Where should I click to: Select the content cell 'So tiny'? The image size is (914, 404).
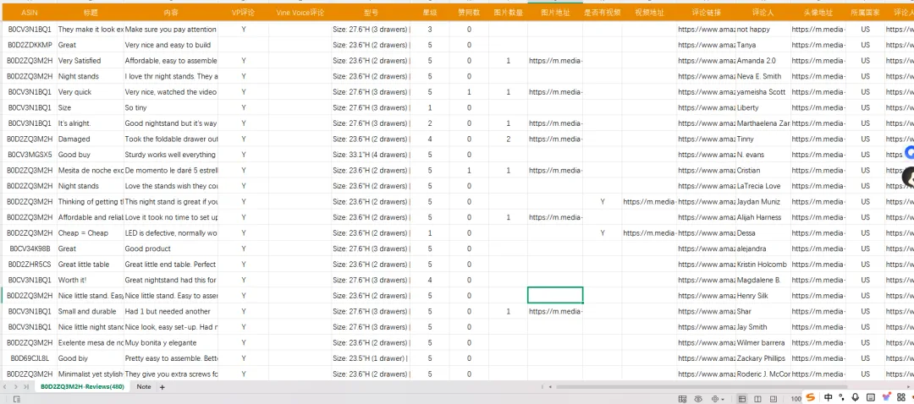pos(170,107)
